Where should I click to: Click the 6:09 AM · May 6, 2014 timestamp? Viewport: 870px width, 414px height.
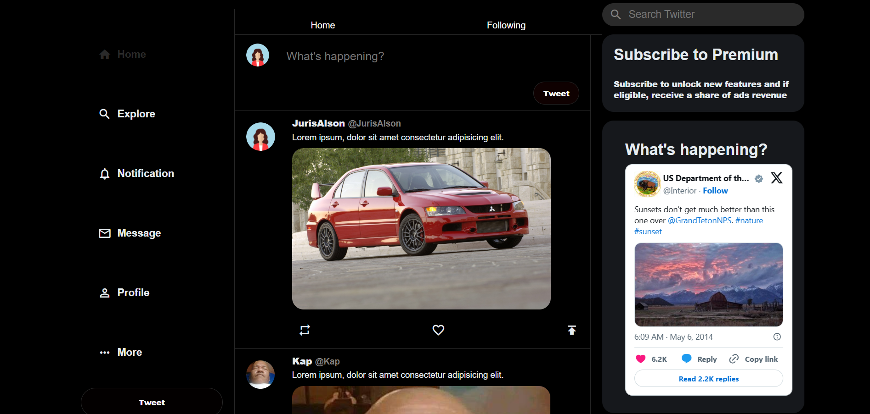click(673, 337)
